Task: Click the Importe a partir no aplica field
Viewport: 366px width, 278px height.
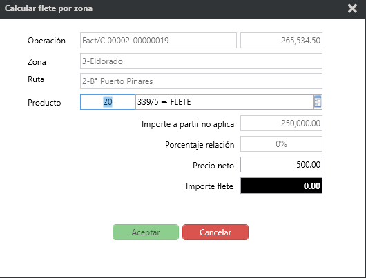Action: coord(281,123)
